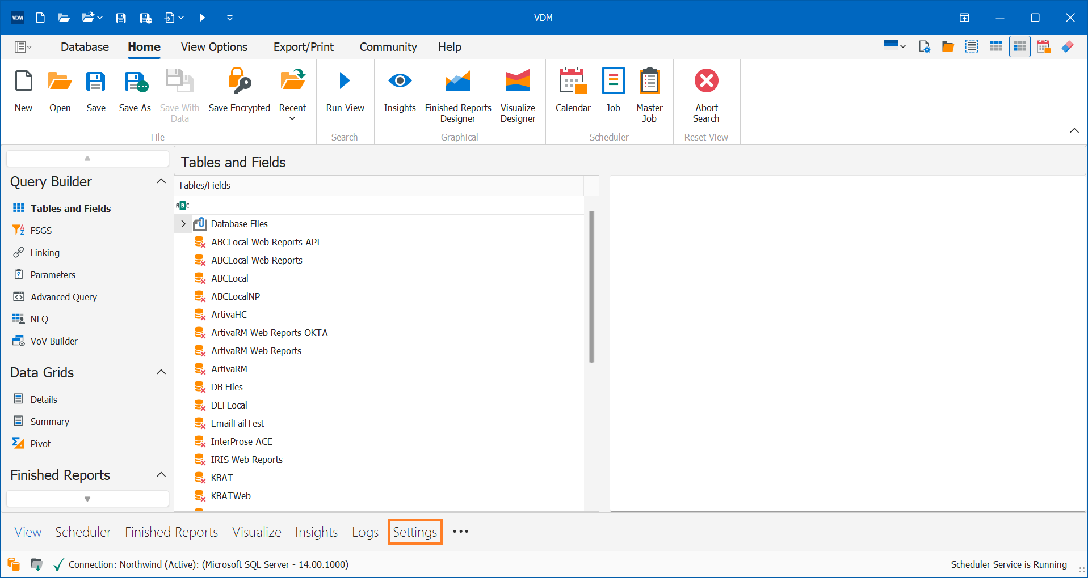Image resolution: width=1088 pixels, height=578 pixels.
Task: Click the open folder icon in title bar
Action: point(64,18)
